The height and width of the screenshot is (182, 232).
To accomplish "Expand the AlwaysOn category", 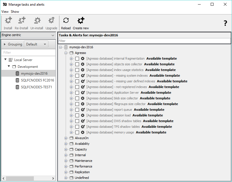I will [x=65, y=138].
